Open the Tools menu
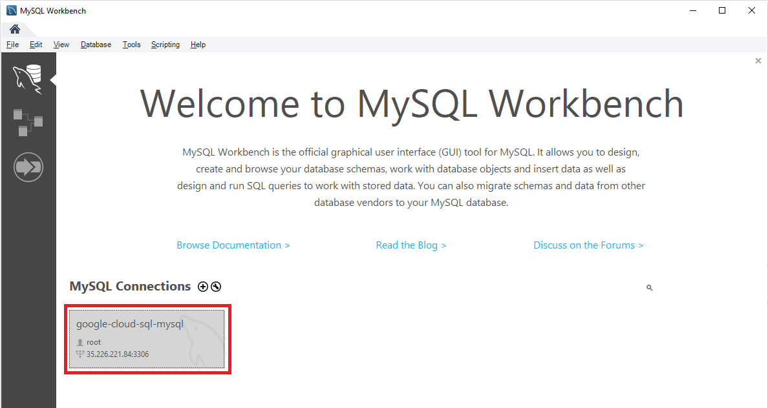This screenshot has height=408, width=768. click(131, 45)
